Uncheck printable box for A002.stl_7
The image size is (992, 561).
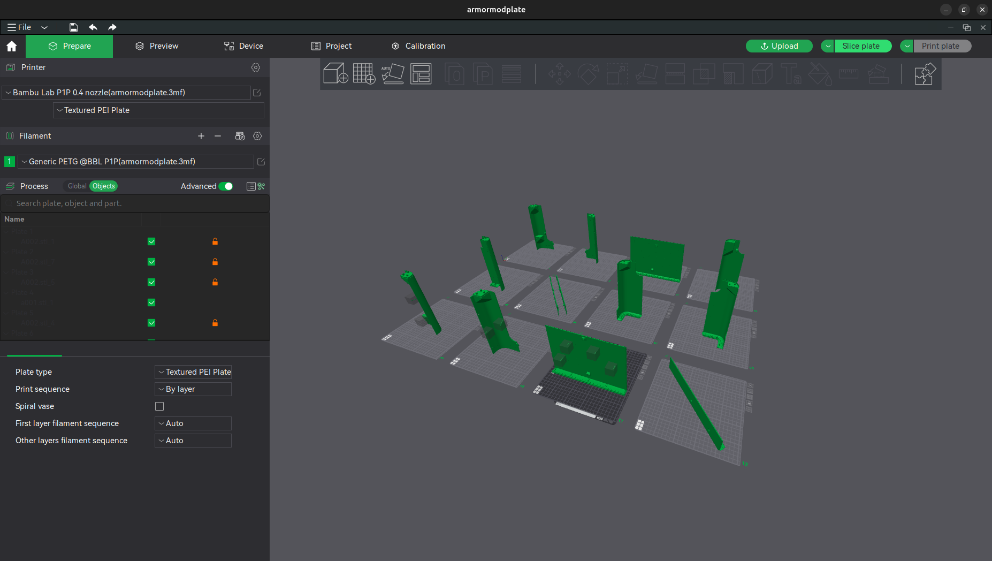(x=151, y=262)
